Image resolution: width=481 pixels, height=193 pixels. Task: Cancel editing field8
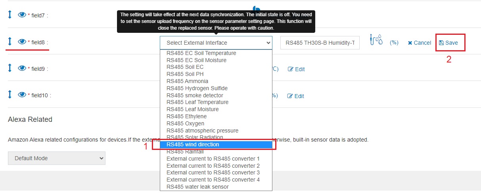pos(419,43)
